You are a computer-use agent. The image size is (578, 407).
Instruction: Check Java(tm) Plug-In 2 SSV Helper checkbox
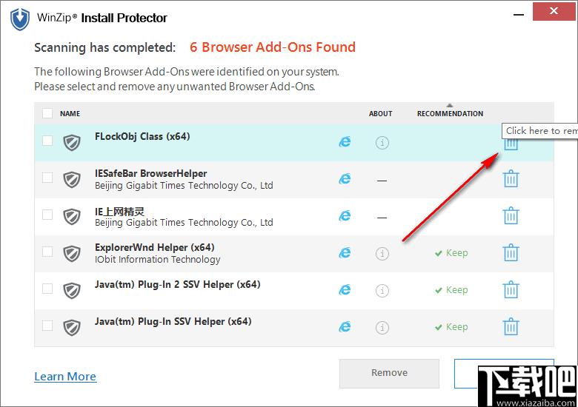pos(47,289)
